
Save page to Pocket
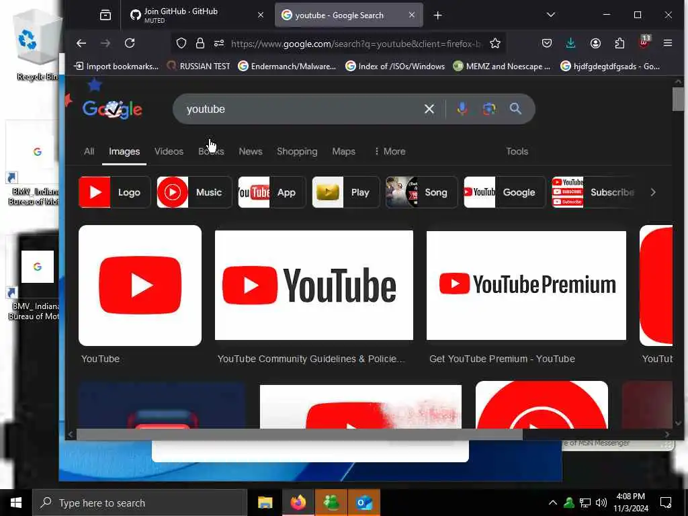click(547, 43)
